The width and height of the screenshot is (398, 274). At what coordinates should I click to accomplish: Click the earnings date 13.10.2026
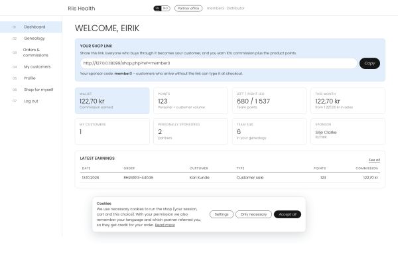(x=90, y=178)
